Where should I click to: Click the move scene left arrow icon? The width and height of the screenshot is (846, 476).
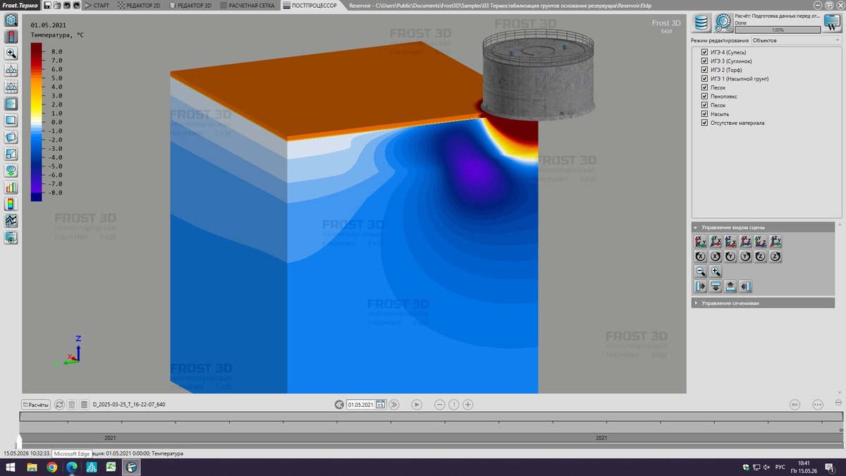(746, 286)
